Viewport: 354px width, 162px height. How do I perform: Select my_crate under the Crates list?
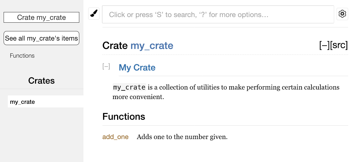pyautogui.click(x=22, y=102)
